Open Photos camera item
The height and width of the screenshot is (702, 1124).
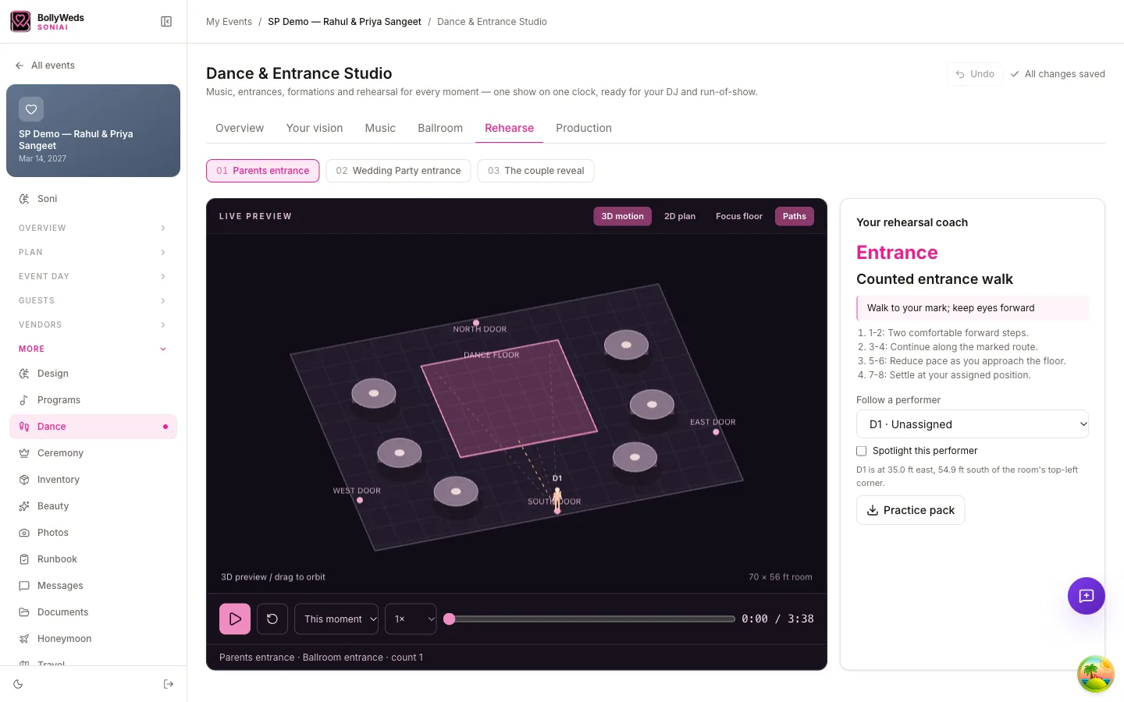93,533
